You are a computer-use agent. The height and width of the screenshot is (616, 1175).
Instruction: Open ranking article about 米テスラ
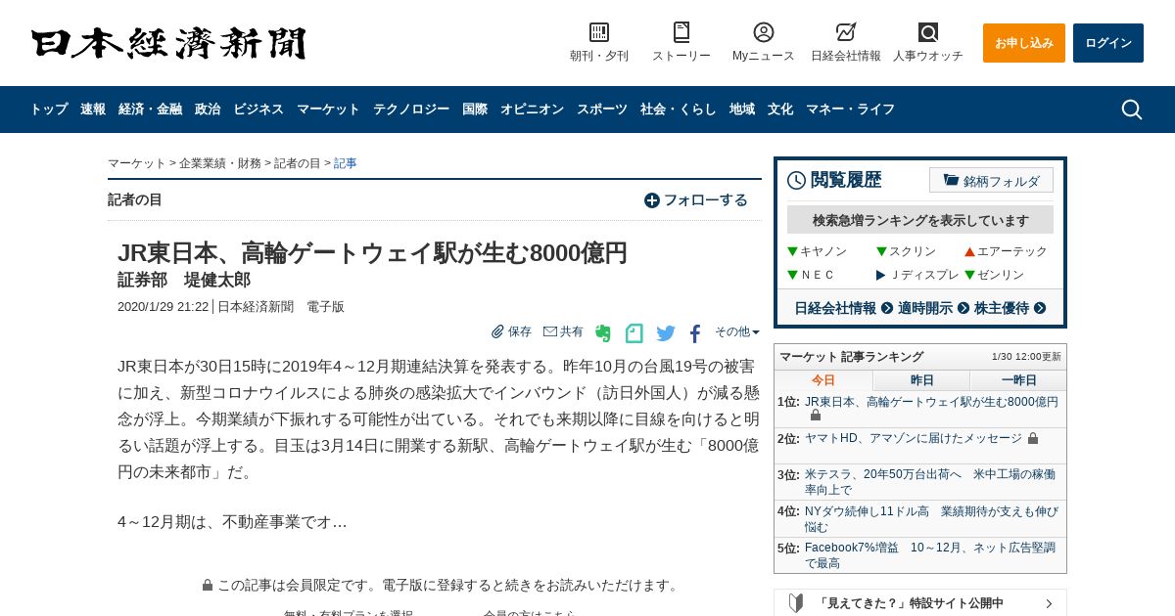[930, 482]
